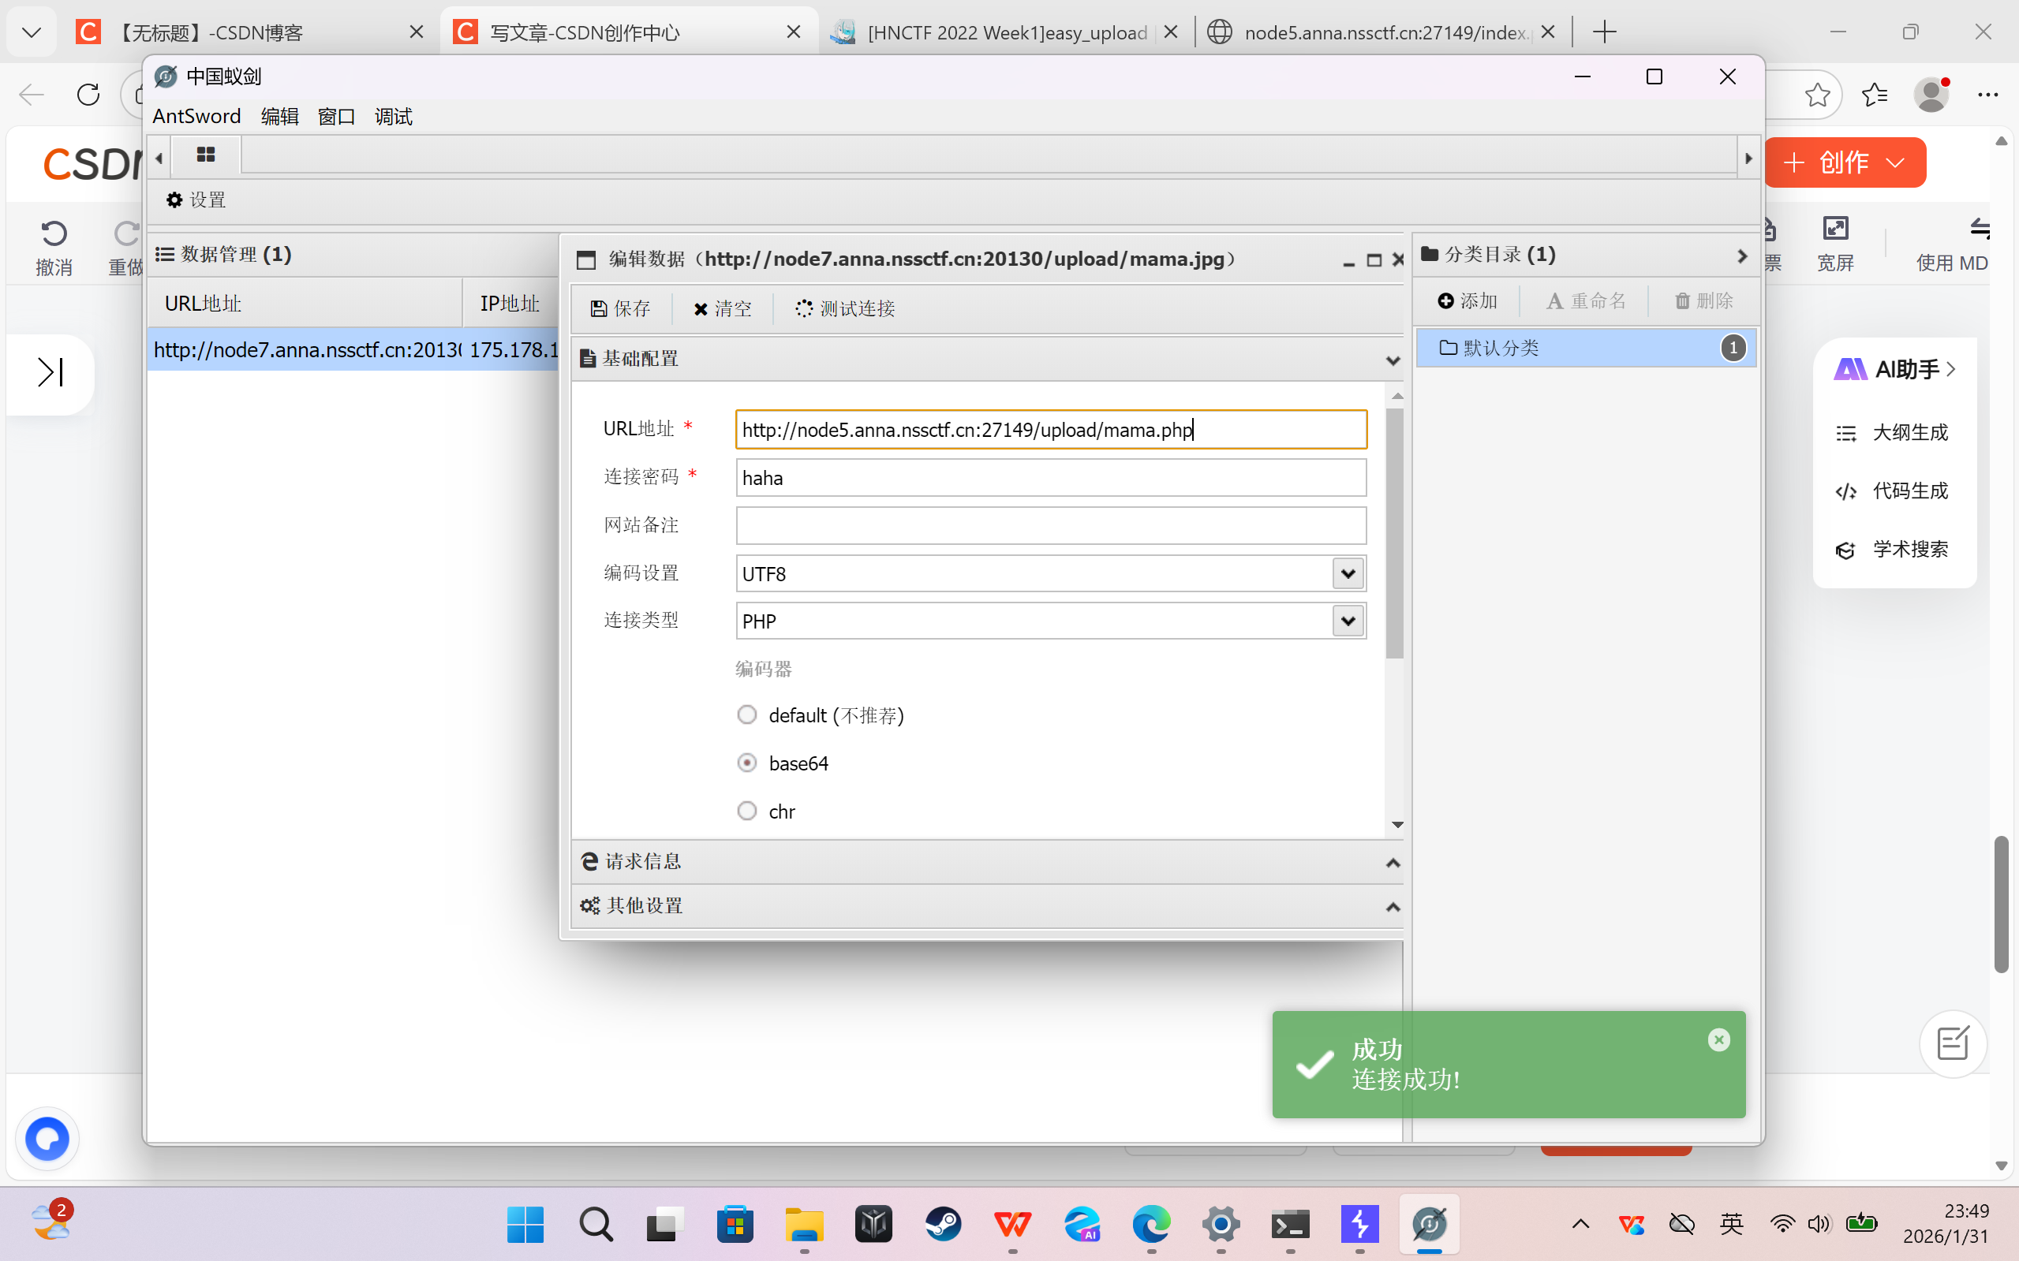The image size is (2019, 1261).
Task: Dismiss the green success notification
Action: point(1718,1039)
